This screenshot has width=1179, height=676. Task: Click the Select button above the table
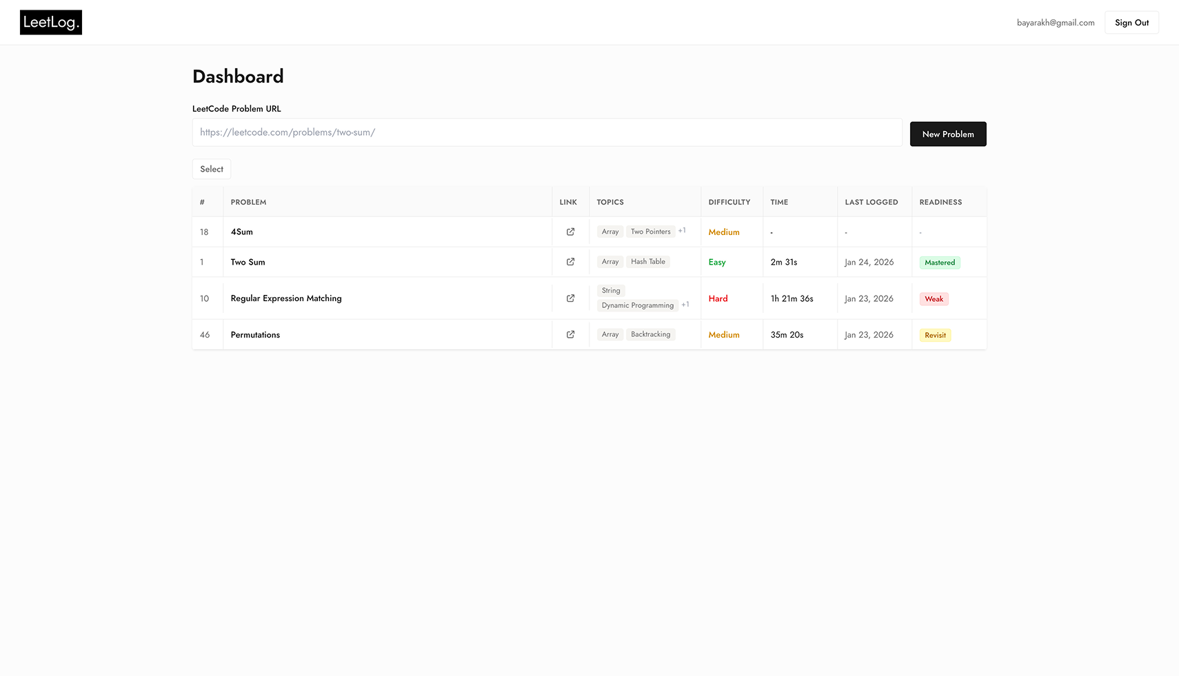211,169
